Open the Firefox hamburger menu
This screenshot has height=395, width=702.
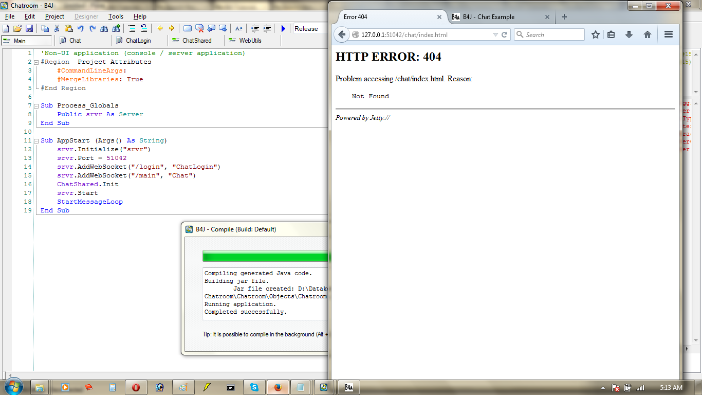pyautogui.click(x=669, y=35)
